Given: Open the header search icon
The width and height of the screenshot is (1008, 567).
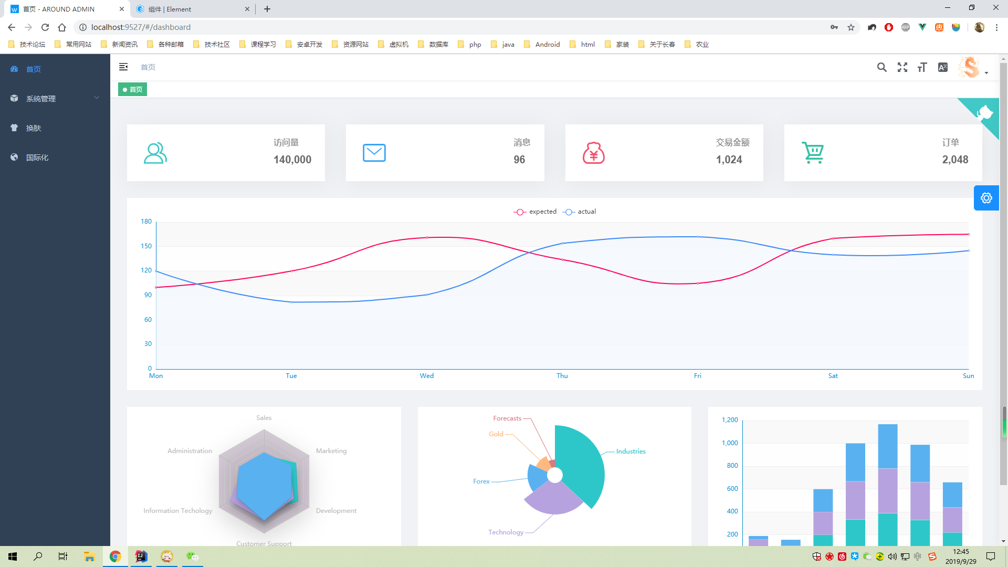Looking at the screenshot, I should coord(882,67).
